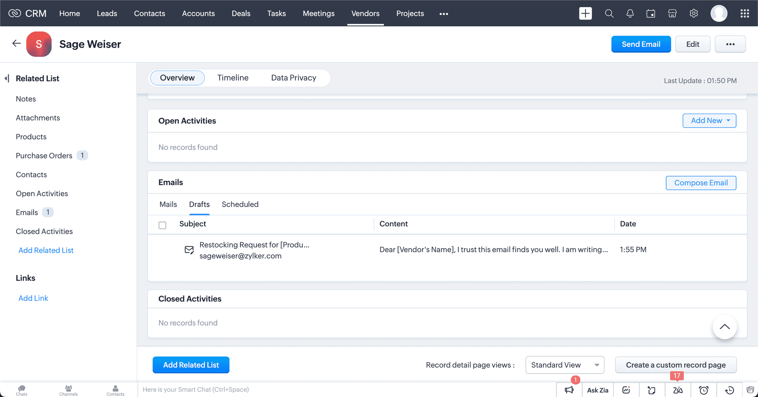The image size is (758, 397).
Task: Click the back arrow beside Sage Weiser
Action: click(16, 44)
